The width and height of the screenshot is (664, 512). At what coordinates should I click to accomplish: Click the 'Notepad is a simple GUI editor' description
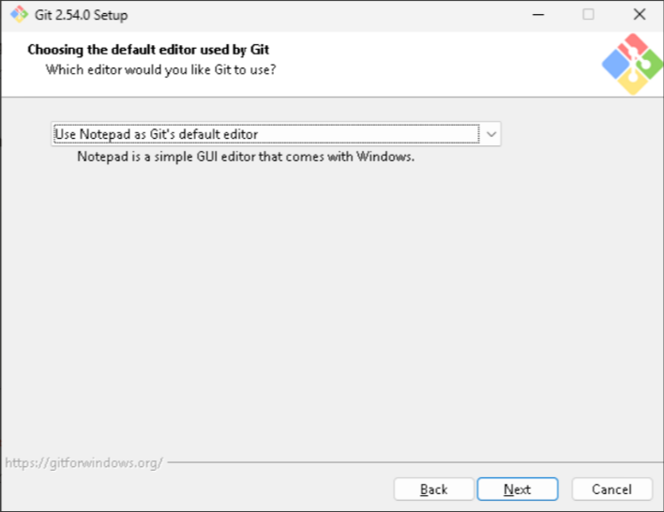point(246,157)
